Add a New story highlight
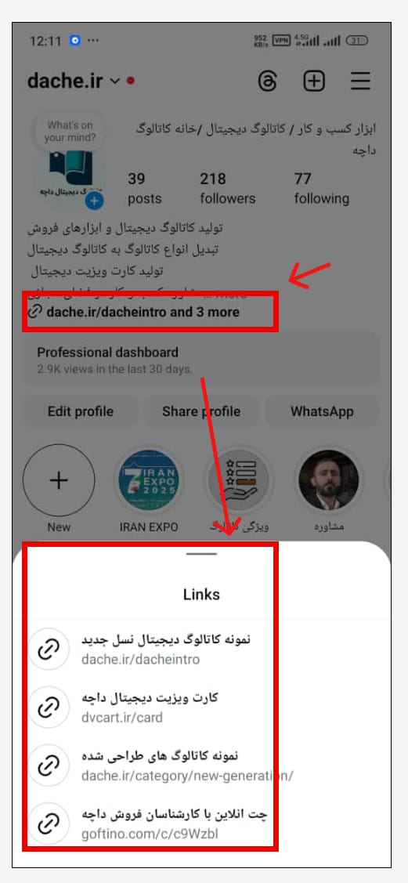The image size is (408, 883). [59, 481]
